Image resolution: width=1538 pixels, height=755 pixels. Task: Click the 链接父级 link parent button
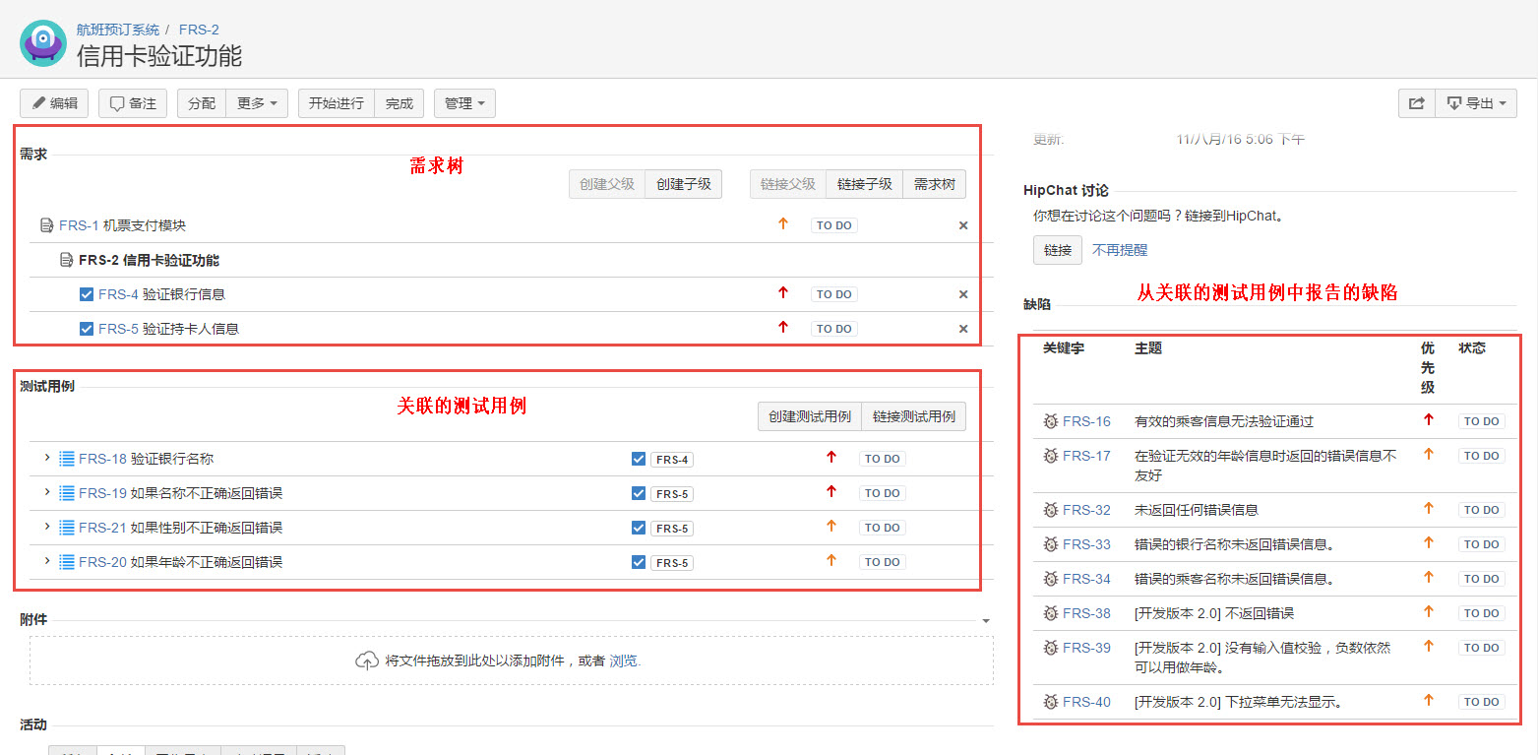(788, 184)
